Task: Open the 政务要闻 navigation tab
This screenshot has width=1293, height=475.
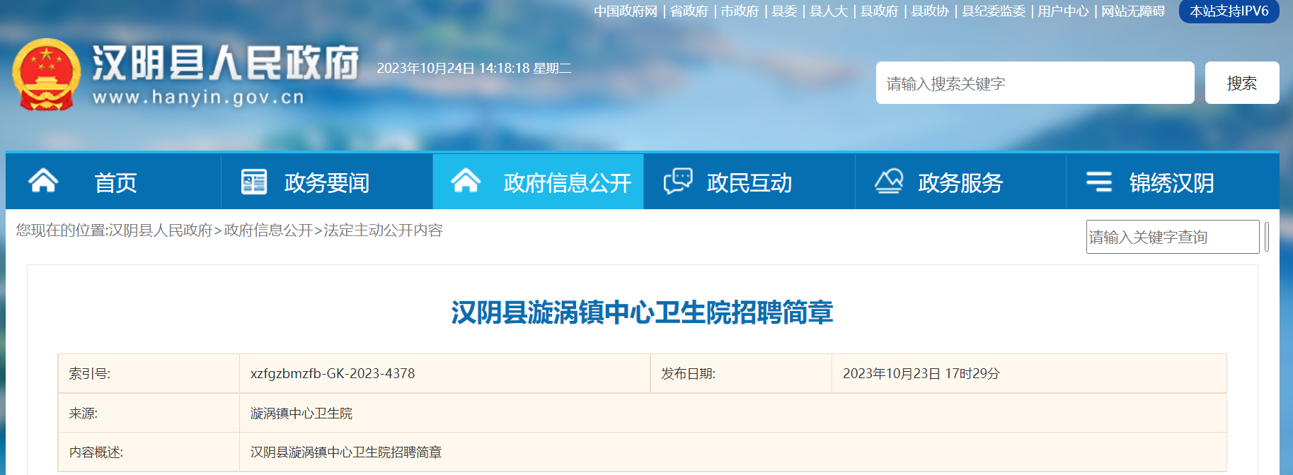Action: pyautogui.click(x=327, y=182)
